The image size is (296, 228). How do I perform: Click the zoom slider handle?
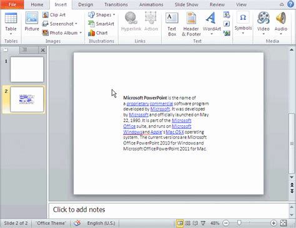click(x=239, y=223)
